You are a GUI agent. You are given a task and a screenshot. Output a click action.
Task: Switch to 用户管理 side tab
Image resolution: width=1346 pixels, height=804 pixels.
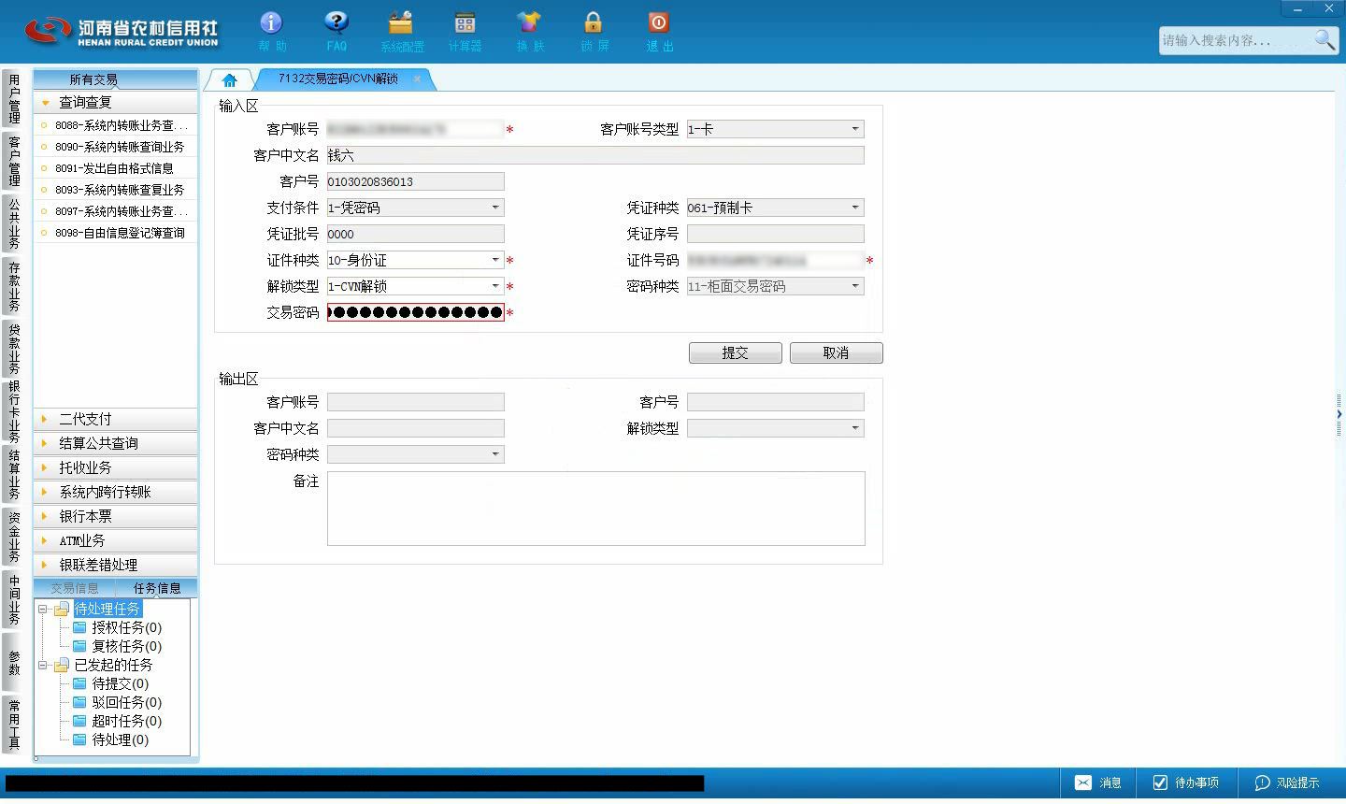(14, 99)
